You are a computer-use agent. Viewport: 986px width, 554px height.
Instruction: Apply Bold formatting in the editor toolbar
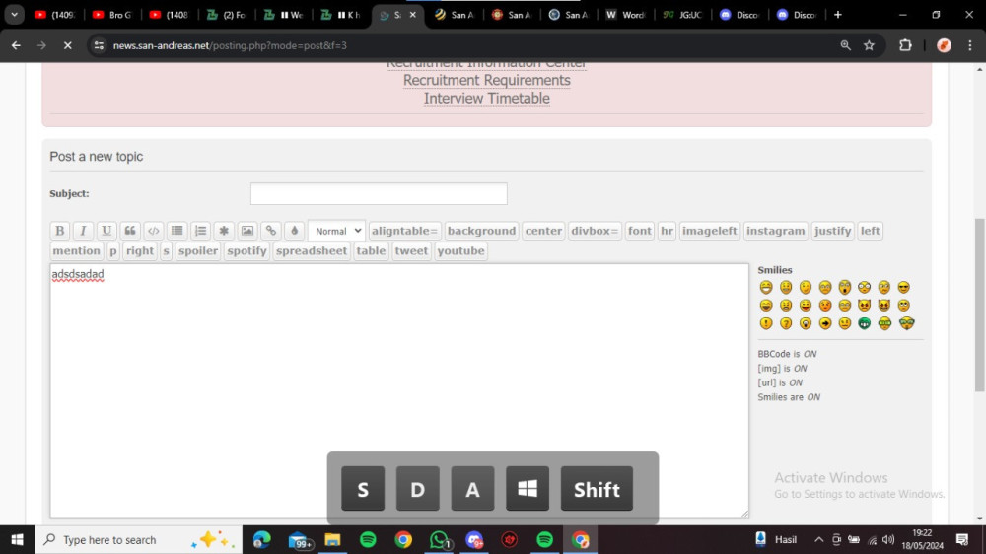click(60, 231)
